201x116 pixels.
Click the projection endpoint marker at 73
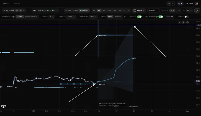(133, 59)
